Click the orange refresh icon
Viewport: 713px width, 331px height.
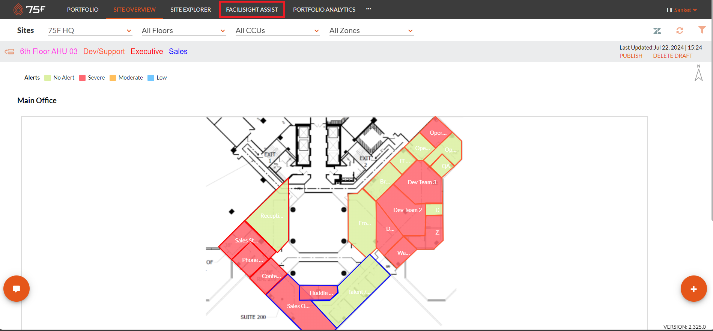pyautogui.click(x=680, y=31)
